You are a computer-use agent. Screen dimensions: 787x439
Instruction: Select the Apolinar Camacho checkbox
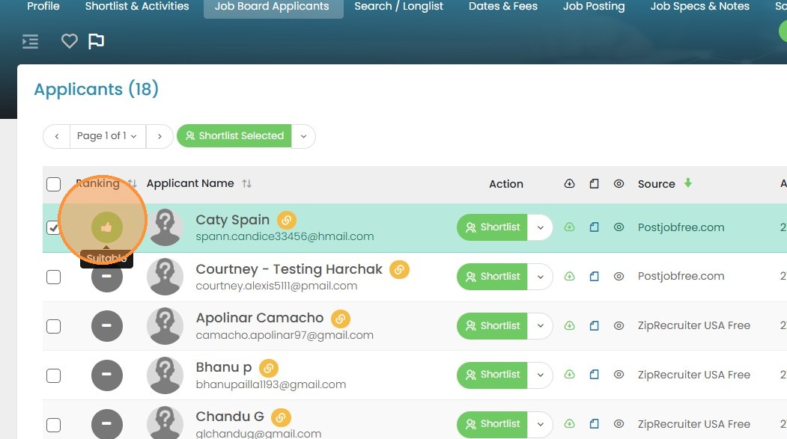click(54, 326)
